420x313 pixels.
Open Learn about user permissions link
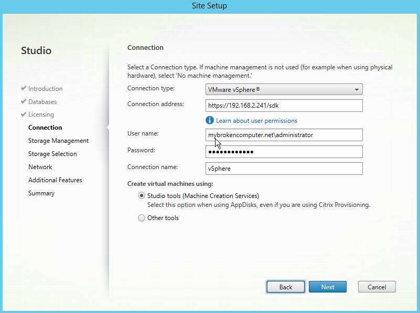coord(256,121)
